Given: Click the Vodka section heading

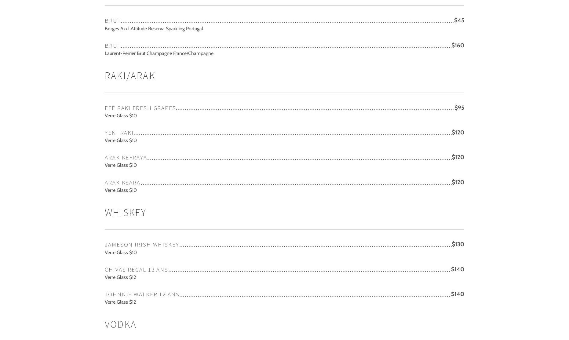Looking at the screenshot, I should [x=120, y=324].
